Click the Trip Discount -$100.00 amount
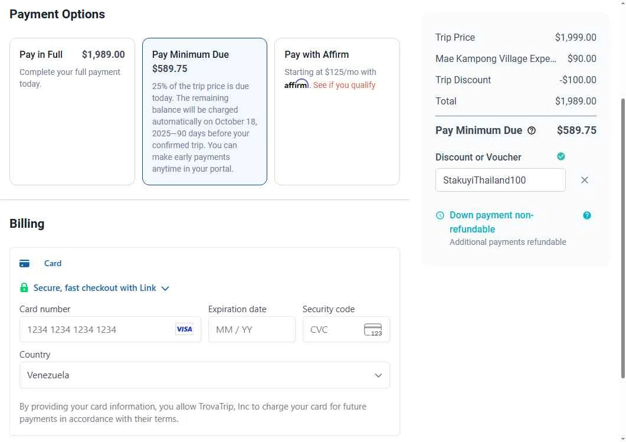This screenshot has width=626, height=442. tap(578, 80)
